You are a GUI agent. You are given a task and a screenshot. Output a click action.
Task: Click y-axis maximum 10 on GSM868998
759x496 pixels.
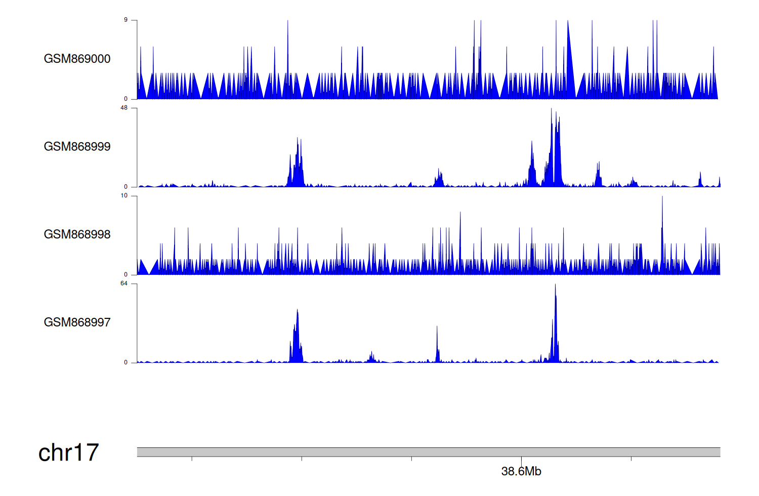click(124, 196)
